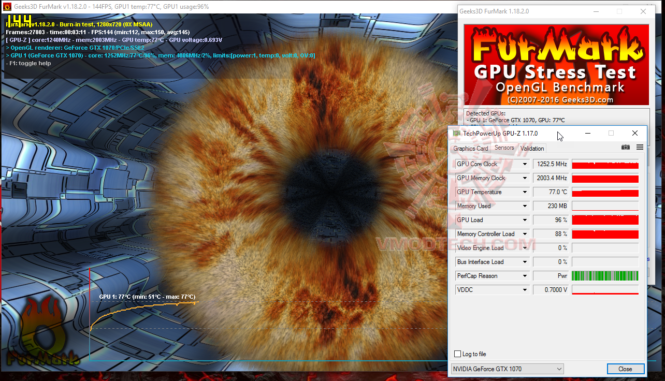Expand the Video Engine Load dropdown
Image resolution: width=665 pixels, height=381 pixels.
[525, 248]
